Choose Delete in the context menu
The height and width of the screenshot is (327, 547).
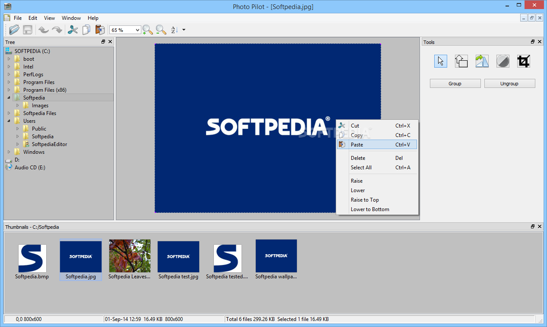pos(377,158)
